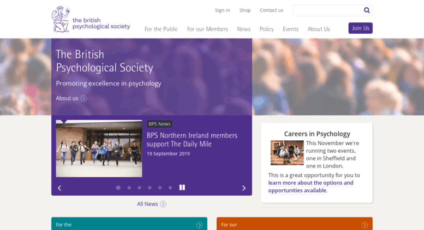
Task: Open the News menu item
Action: [243, 29]
